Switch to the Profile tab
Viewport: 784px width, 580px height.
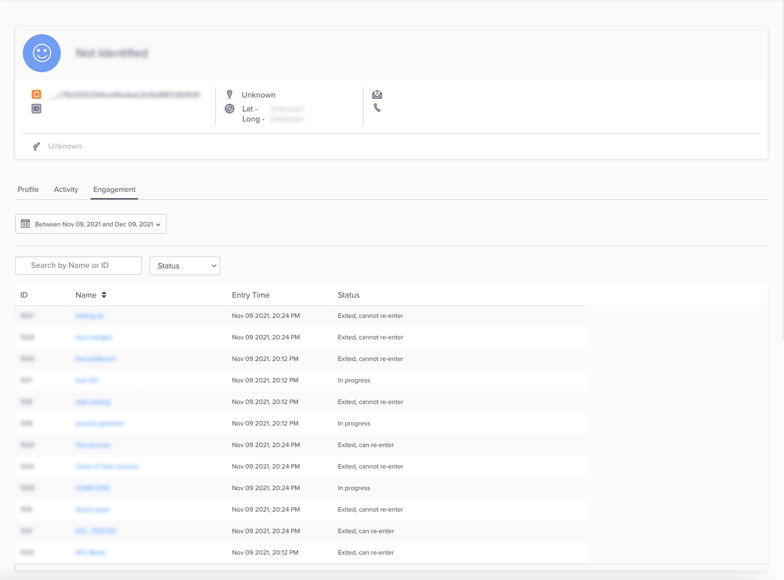pos(28,190)
